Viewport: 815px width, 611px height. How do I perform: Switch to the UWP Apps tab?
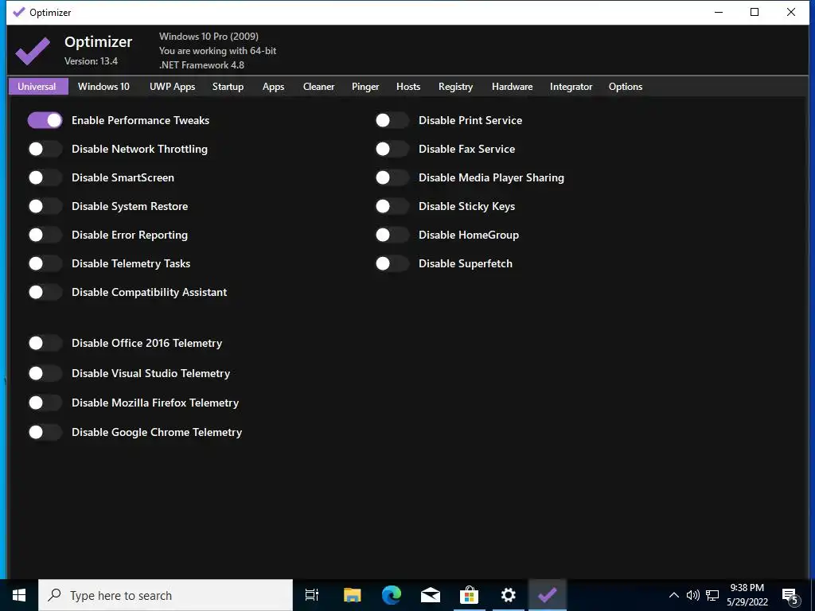pos(173,87)
